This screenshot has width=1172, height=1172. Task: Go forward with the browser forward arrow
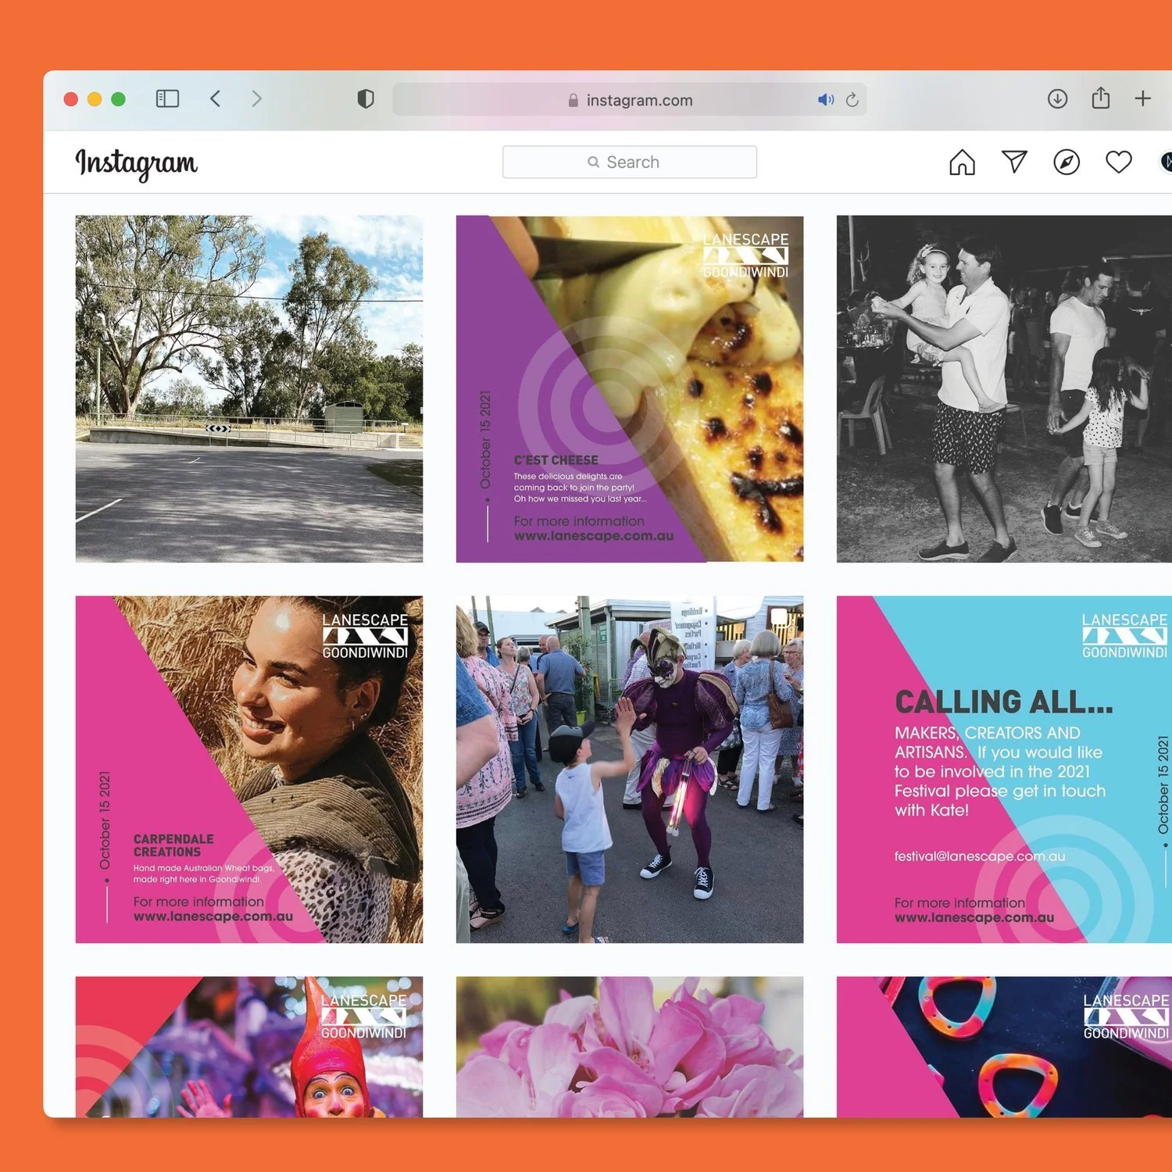256,98
